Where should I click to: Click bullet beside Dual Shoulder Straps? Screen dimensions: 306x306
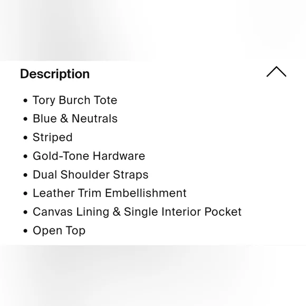pyautogui.click(x=25, y=175)
